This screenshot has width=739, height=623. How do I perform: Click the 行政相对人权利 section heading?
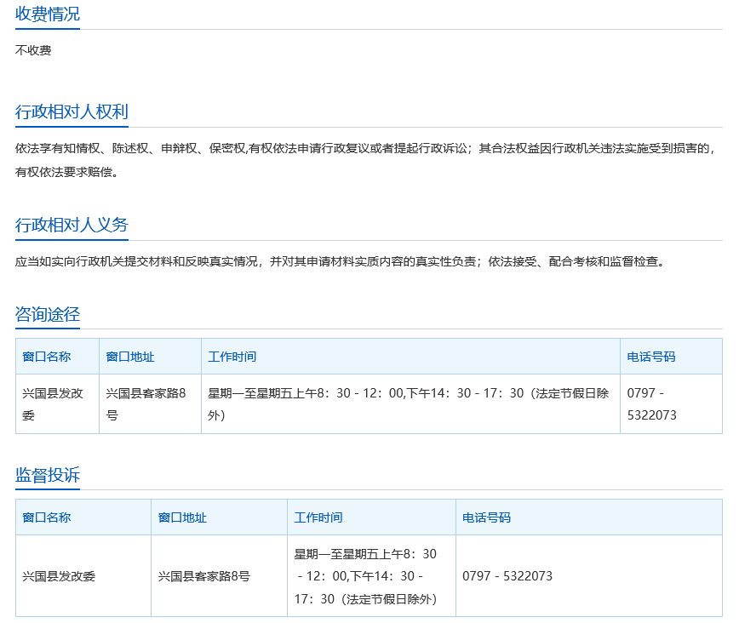point(72,112)
